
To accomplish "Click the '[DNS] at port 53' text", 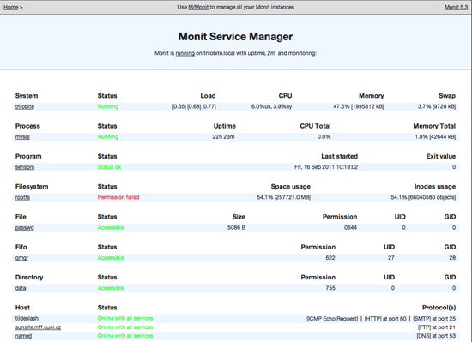I will tap(436, 336).
